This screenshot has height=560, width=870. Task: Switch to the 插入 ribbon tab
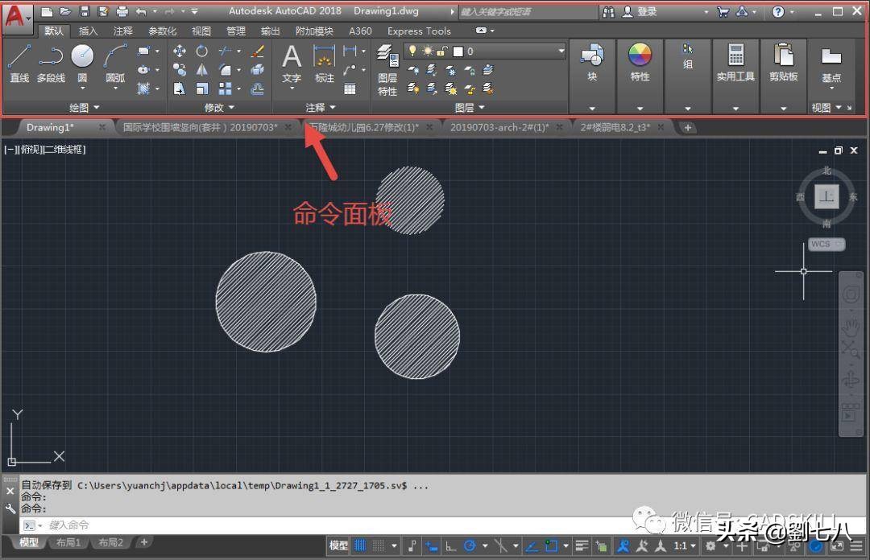coord(88,31)
